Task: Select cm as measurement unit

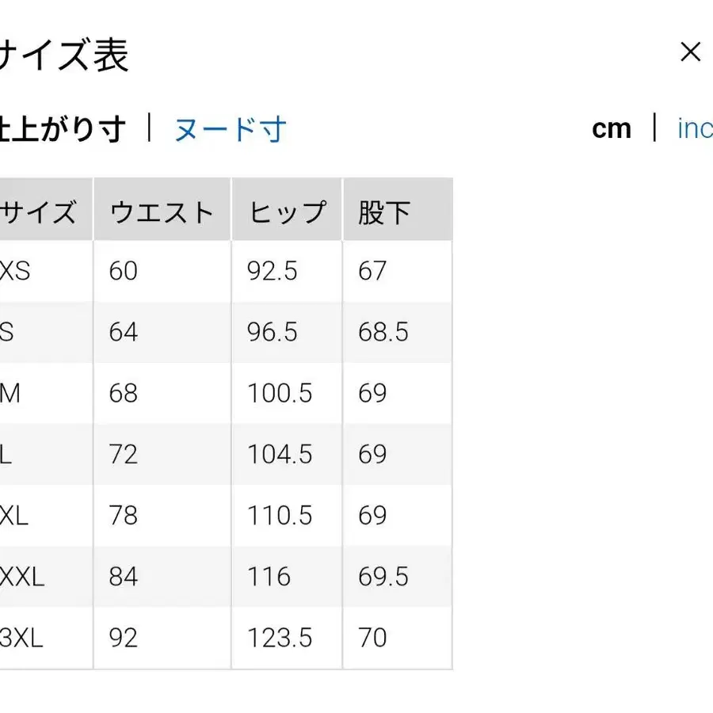Action: click(x=612, y=128)
